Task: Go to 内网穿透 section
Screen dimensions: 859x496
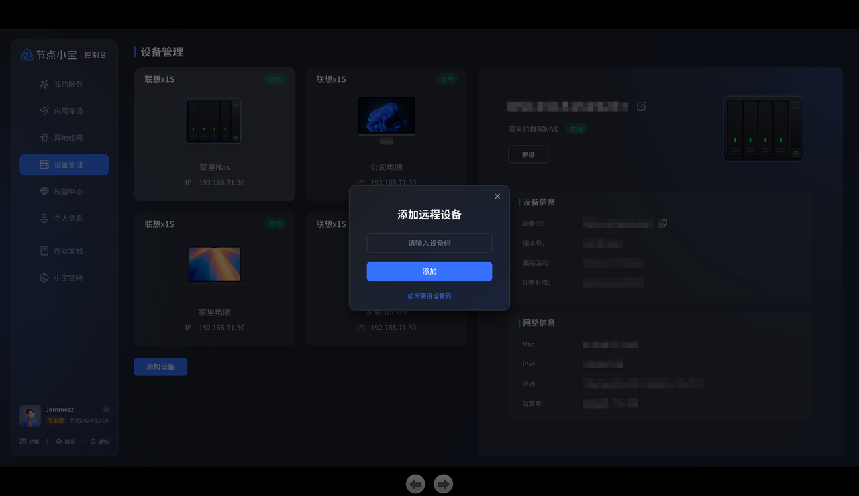Action: point(64,111)
